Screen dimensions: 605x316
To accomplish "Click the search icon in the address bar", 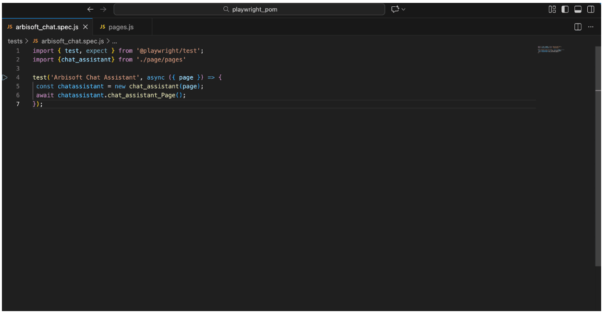I will pyautogui.click(x=225, y=9).
